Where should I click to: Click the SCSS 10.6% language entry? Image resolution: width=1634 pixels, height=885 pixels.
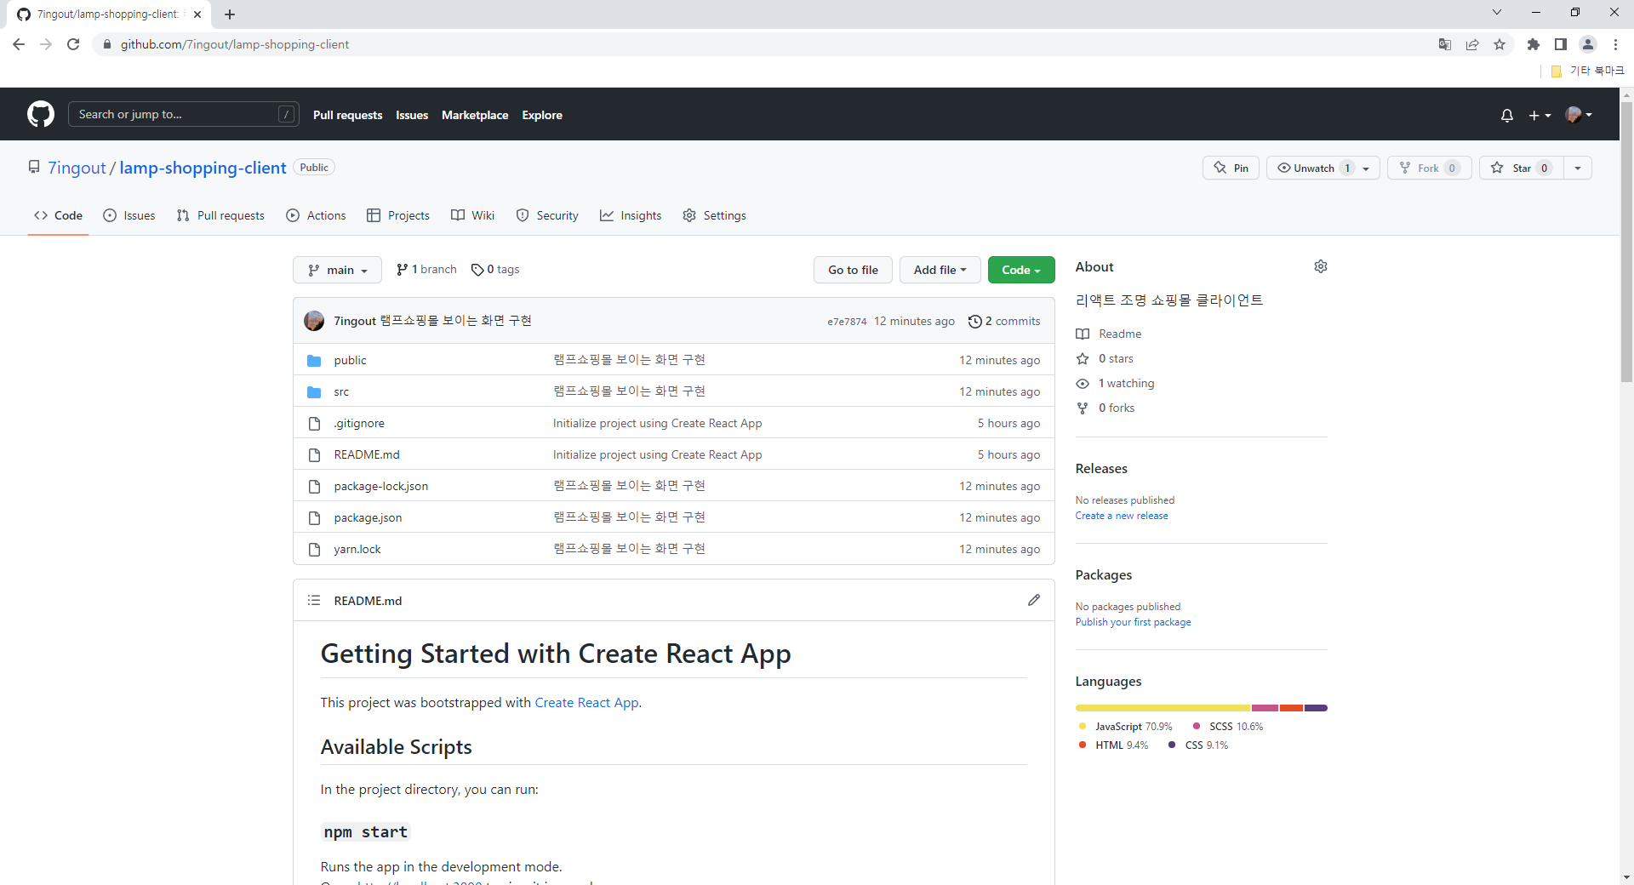click(x=1228, y=727)
